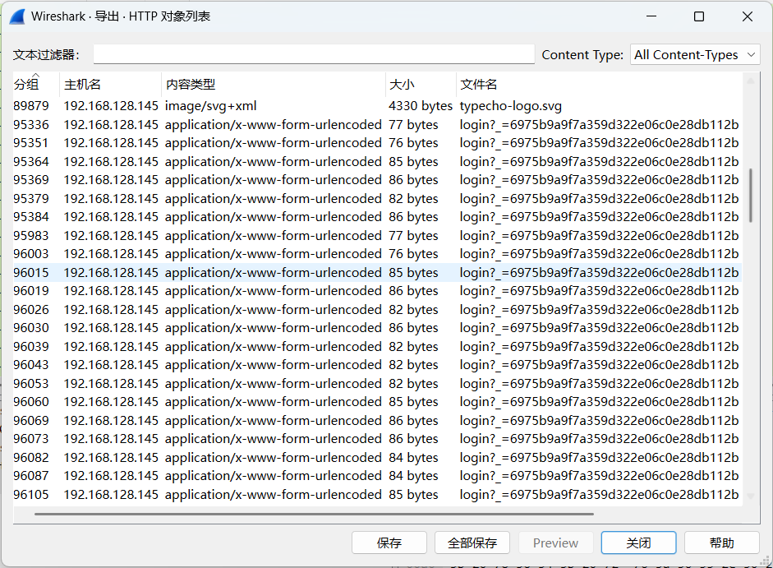This screenshot has height=568, width=773.
Task: Select the row for packet 96030
Action: 377,328
